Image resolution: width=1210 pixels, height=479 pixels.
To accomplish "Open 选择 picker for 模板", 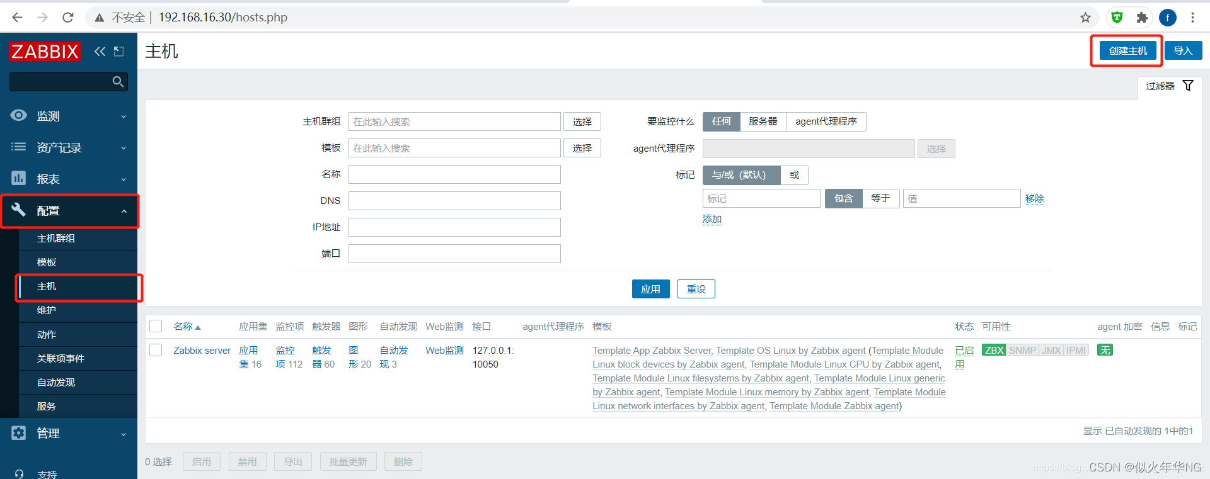I will point(582,148).
